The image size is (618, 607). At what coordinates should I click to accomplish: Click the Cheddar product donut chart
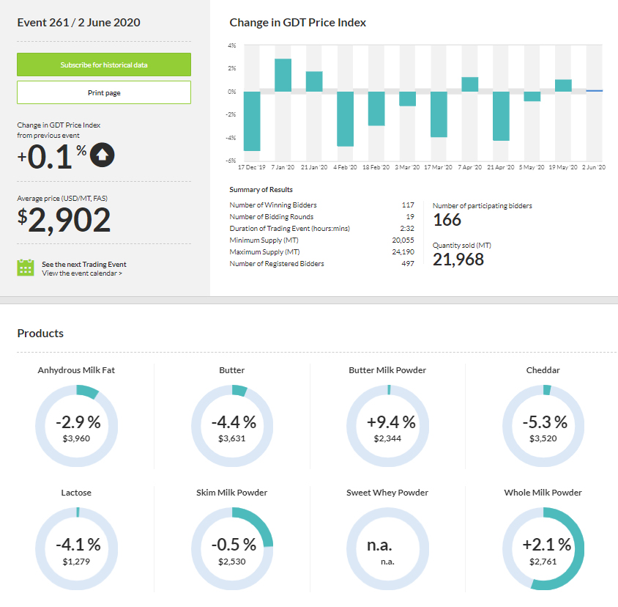coord(543,425)
